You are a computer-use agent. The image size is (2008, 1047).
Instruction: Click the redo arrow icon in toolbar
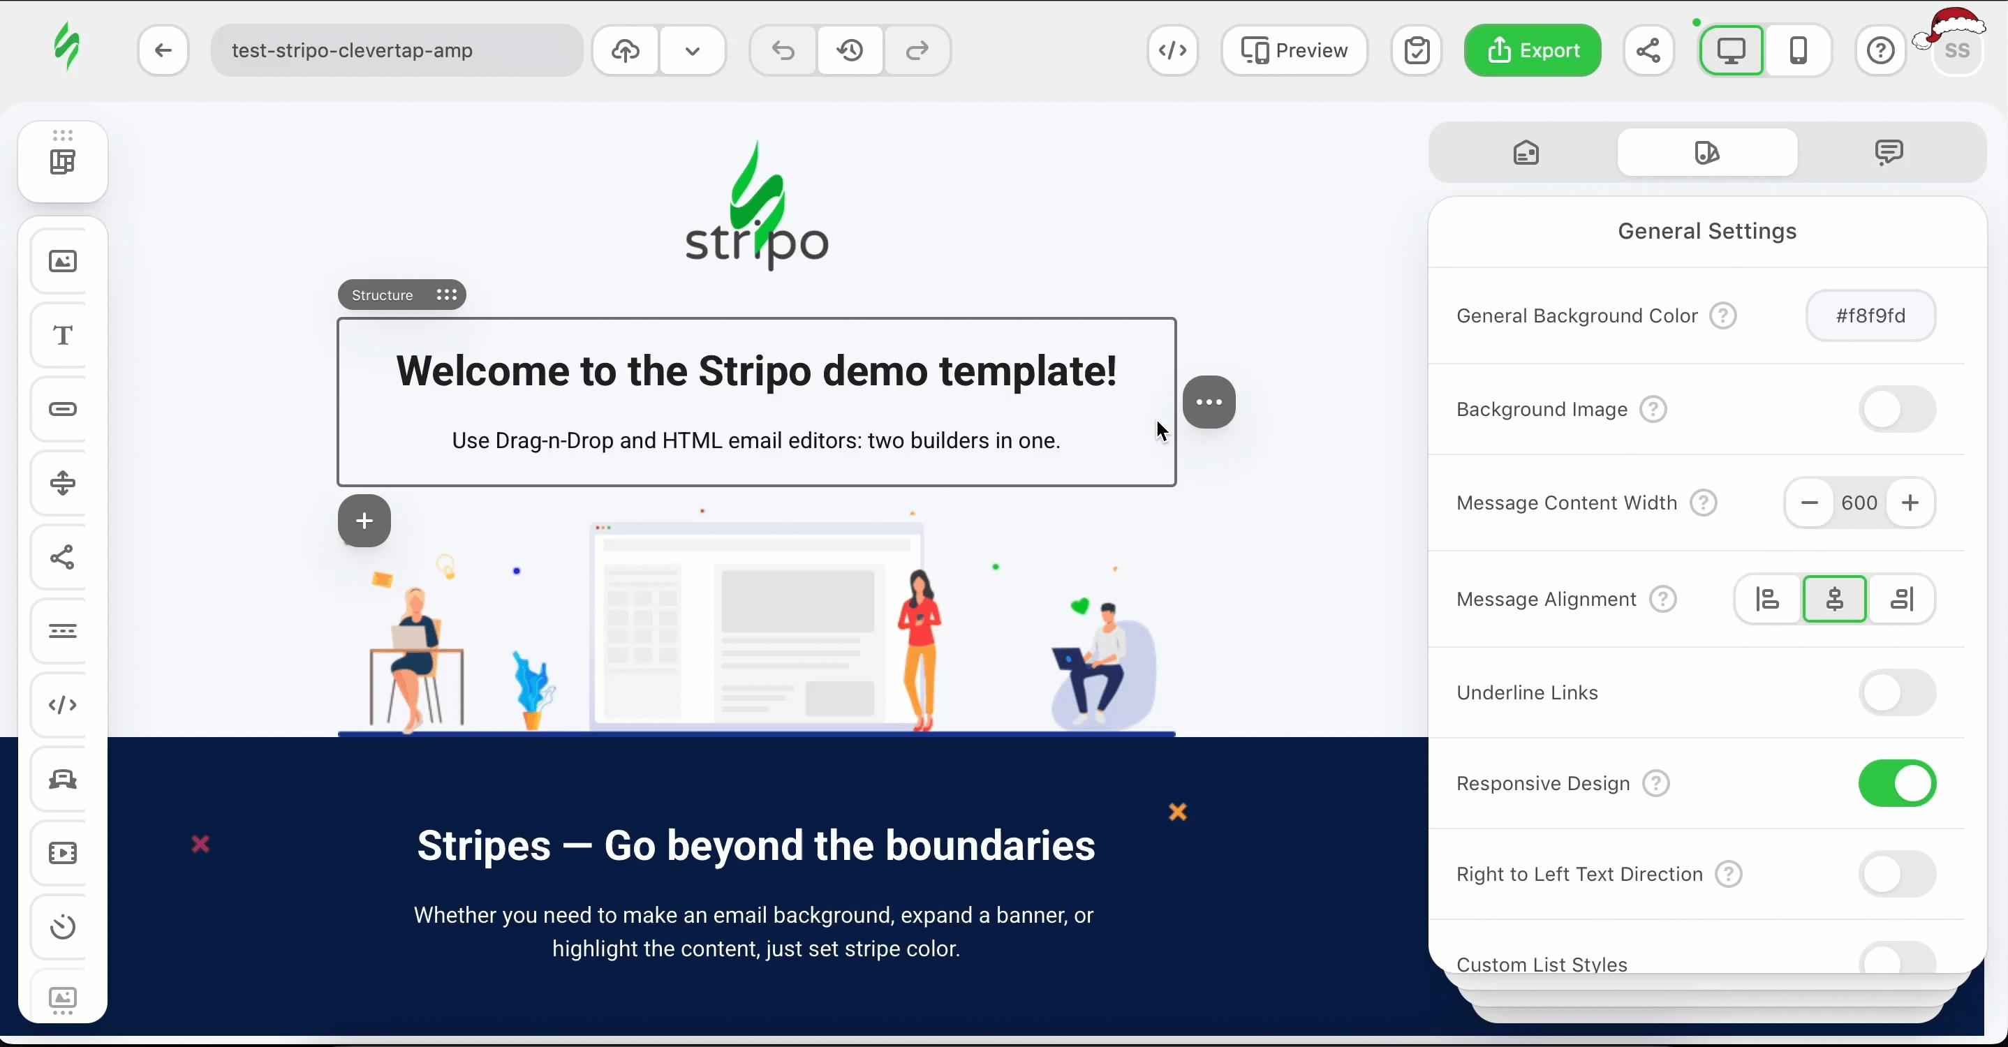click(x=917, y=50)
